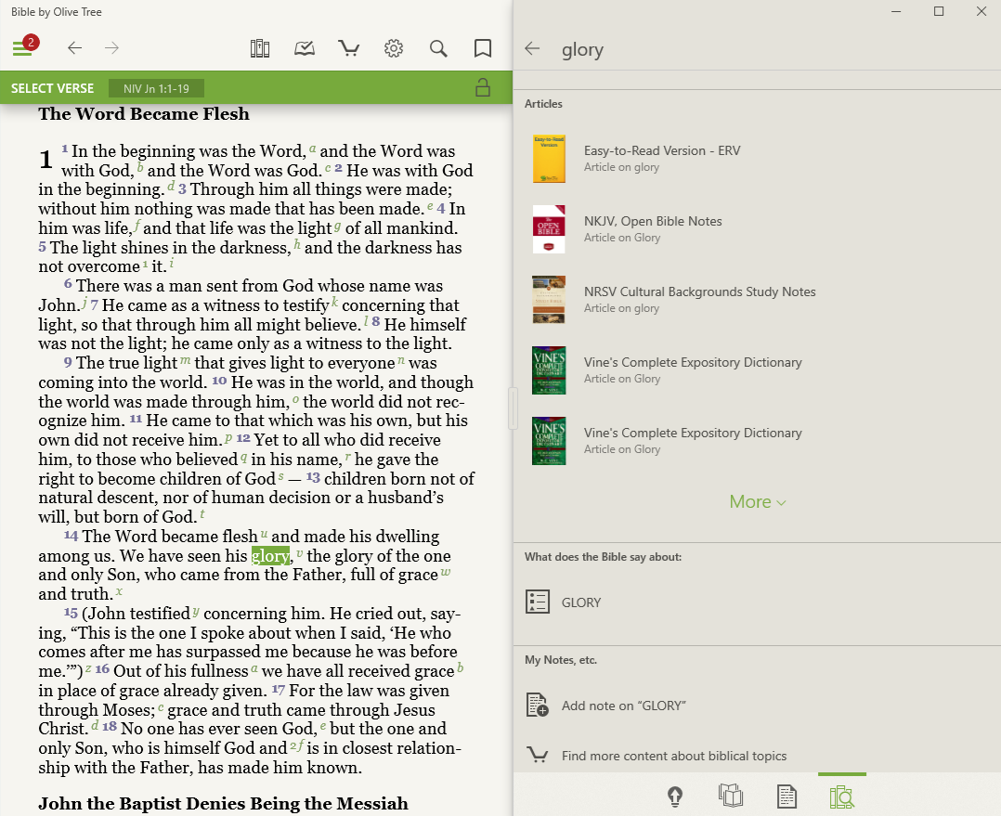The image size is (1001, 816).
Task: Open the settings gear icon
Action: point(394,48)
